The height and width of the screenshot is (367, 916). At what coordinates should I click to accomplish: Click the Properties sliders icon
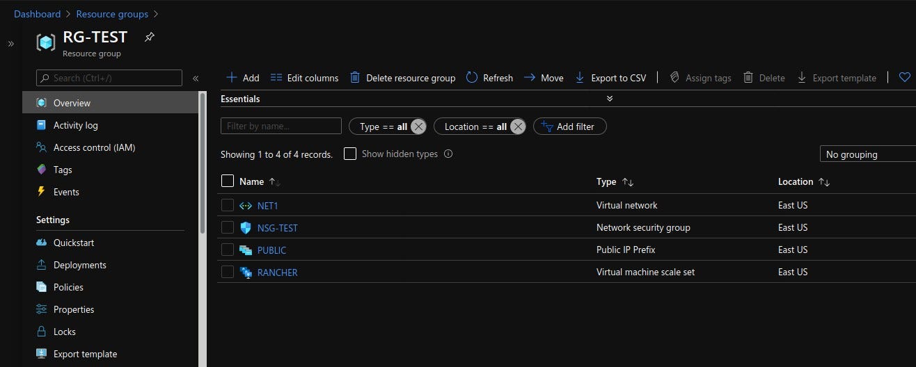[41, 309]
